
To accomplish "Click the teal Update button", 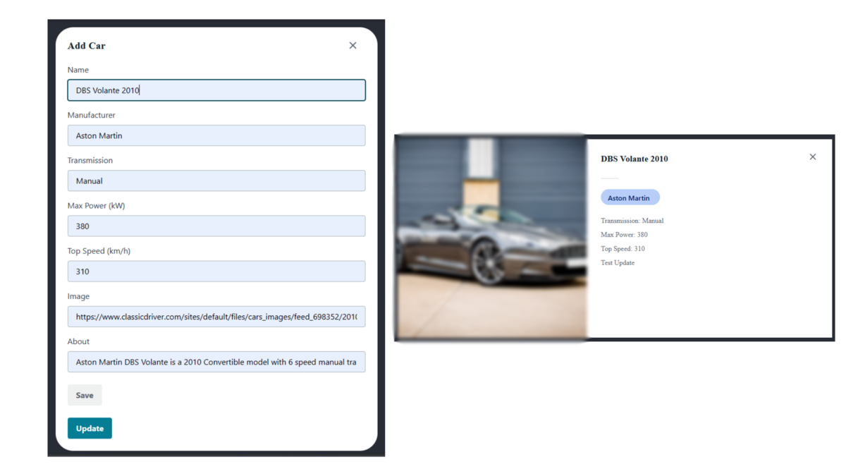I will pos(90,428).
